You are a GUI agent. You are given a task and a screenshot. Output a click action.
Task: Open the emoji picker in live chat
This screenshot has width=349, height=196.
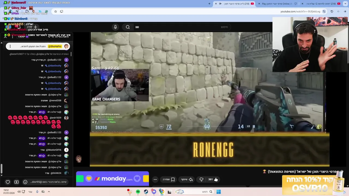(x=25, y=182)
